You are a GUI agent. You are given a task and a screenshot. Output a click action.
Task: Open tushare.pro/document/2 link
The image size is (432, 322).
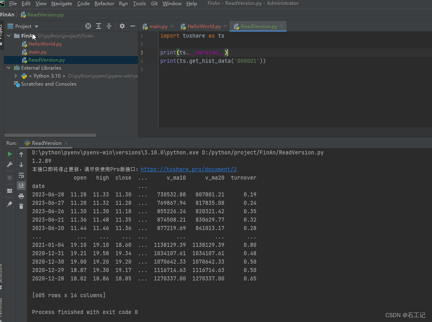pyautogui.click(x=188, y=169)
